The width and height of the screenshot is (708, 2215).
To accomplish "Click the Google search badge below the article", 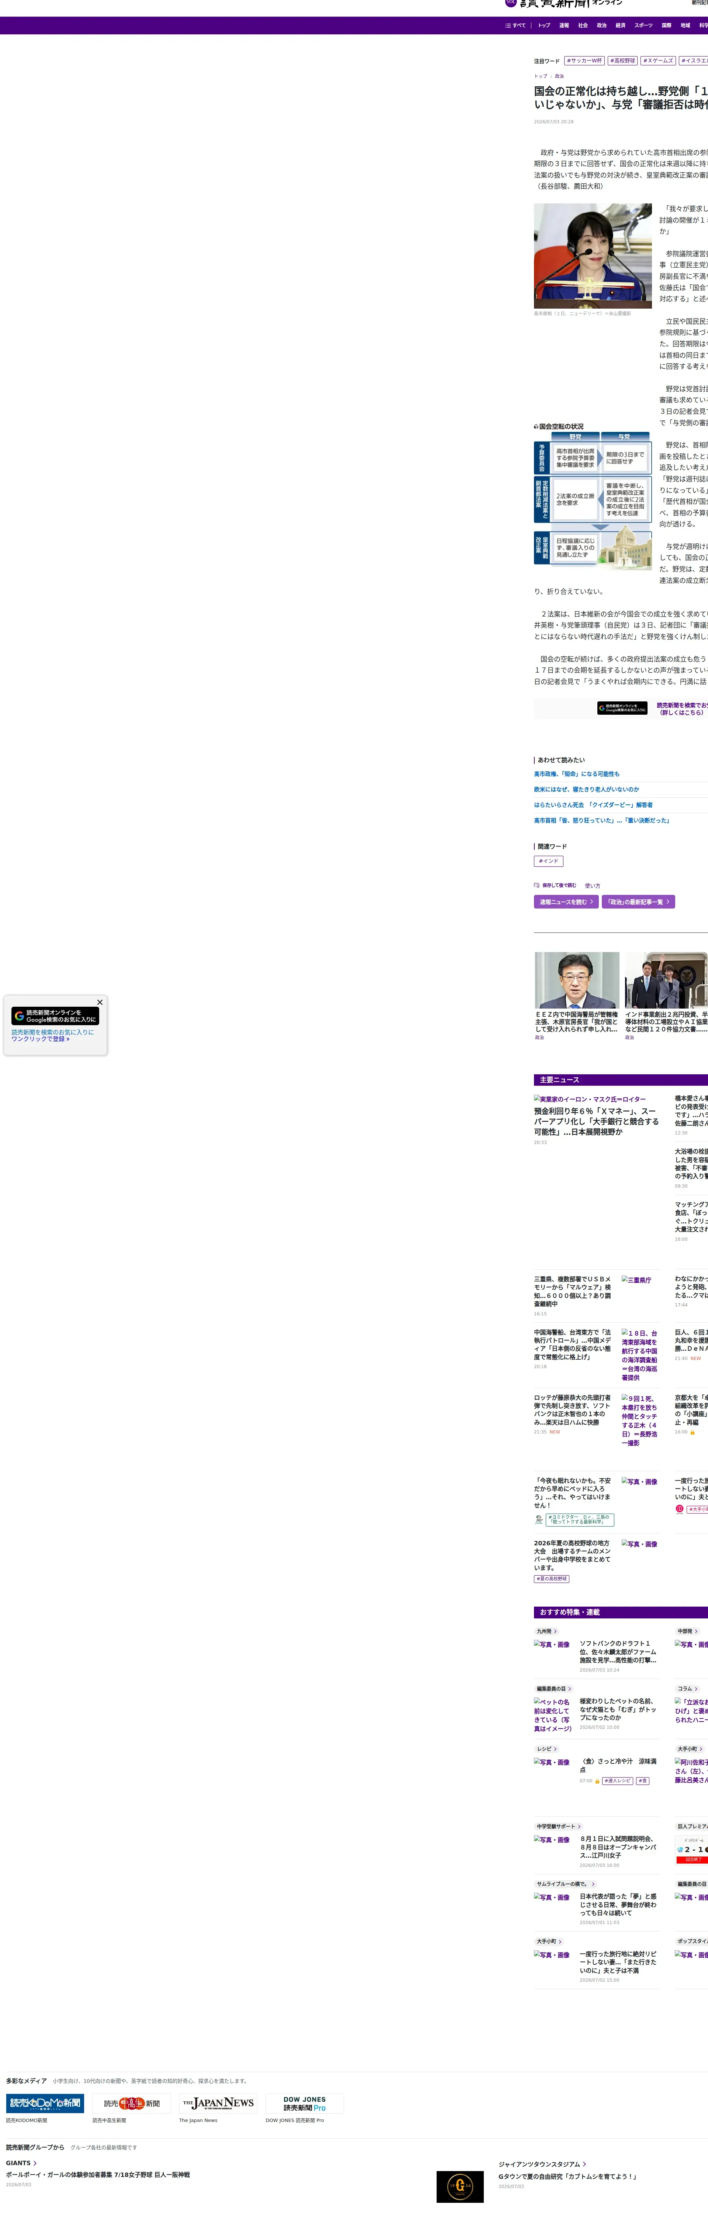I will coord(622,708).
